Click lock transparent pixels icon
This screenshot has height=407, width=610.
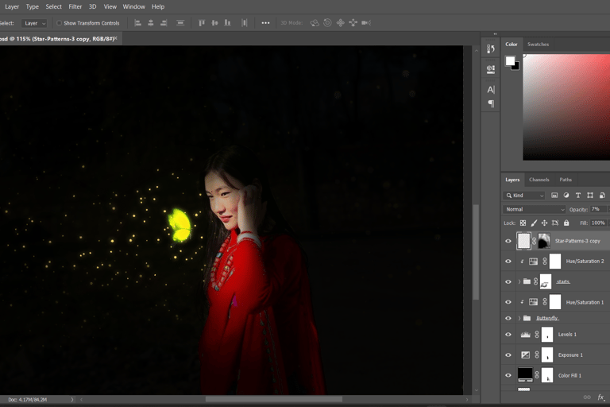click(523, 223)
